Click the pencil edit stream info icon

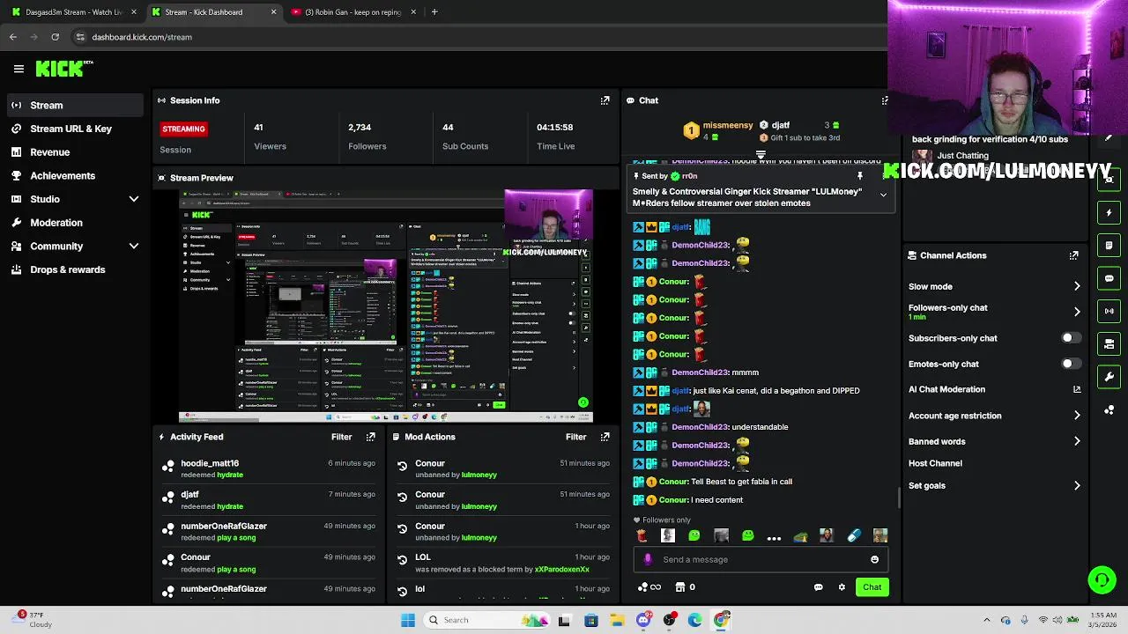point(1109,138)
